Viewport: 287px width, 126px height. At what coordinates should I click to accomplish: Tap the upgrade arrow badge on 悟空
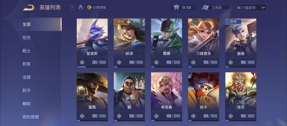point(254,74)
